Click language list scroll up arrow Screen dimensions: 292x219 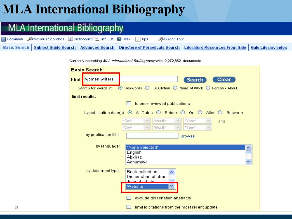point(248,148)
